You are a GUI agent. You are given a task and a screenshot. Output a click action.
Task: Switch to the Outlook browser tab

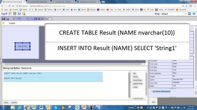coord(63,2)
